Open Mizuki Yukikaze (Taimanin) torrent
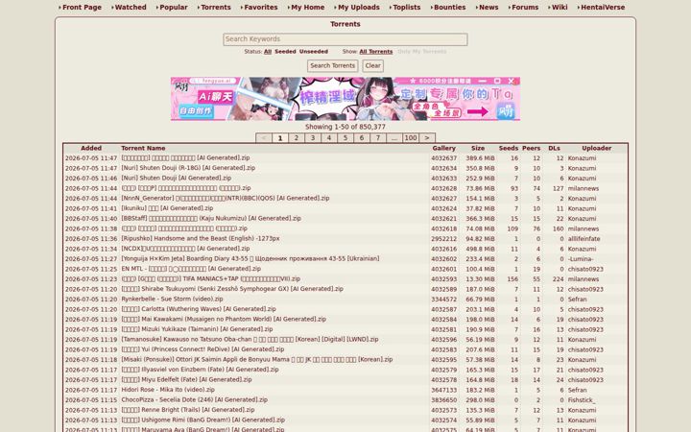The height and width of the screenshot is (432, 691). [x=197, y=329]
